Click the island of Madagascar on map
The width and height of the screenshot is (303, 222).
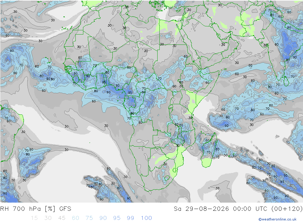[x=209, y=151]
